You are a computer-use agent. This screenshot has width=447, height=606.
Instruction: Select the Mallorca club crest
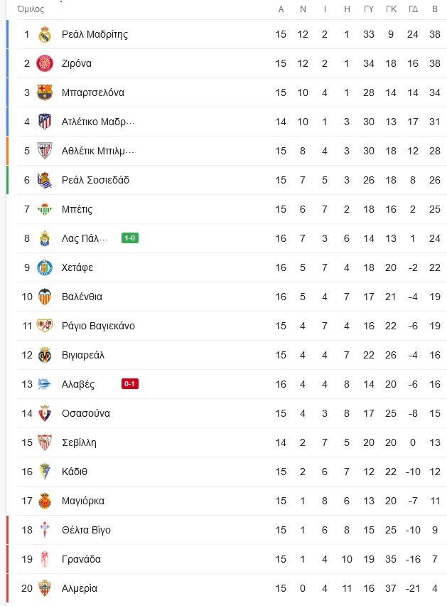tap(45, 501)
